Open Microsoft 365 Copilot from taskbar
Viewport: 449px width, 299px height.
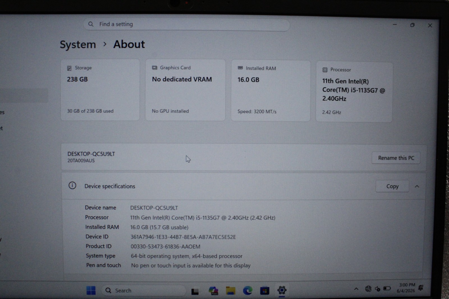[x=214, y=291]
